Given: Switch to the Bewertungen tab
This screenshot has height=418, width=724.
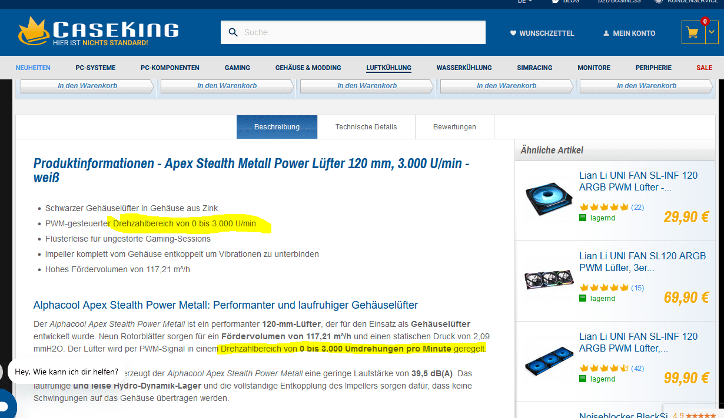Looking at the screenshot, I should 454,127.
